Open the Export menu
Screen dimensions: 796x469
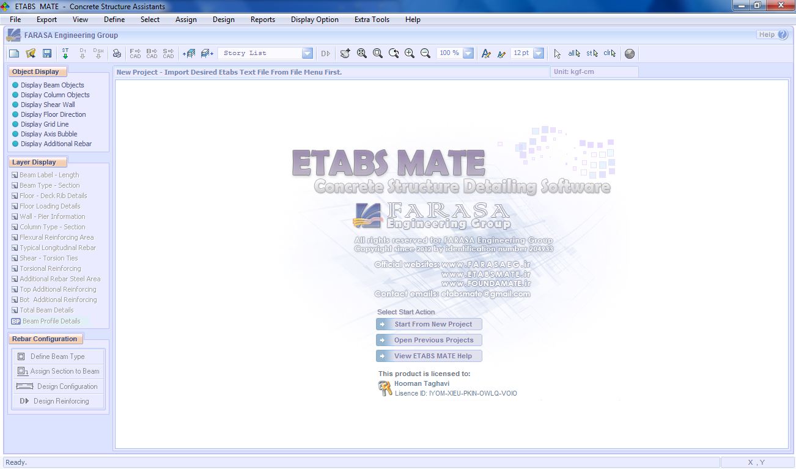[x=46, y=20]
